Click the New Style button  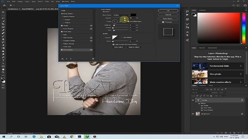point(168,19)
